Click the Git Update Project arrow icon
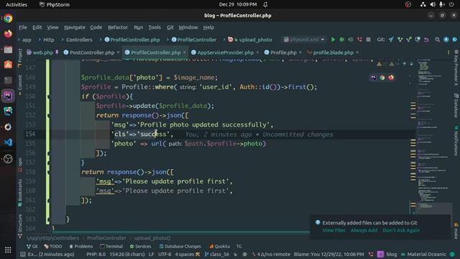Image resolution: width=460 pixels, height=259 pixels. [391, 40]
